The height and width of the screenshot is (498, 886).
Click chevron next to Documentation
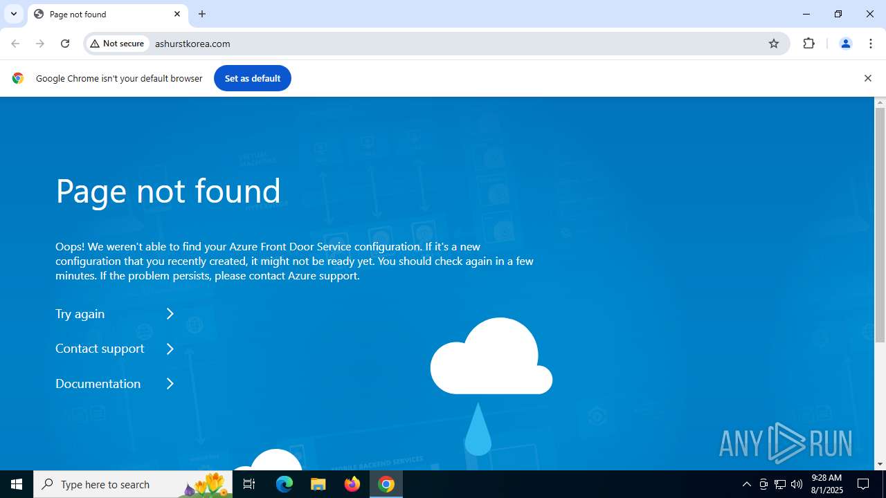(x=170, y=384)
